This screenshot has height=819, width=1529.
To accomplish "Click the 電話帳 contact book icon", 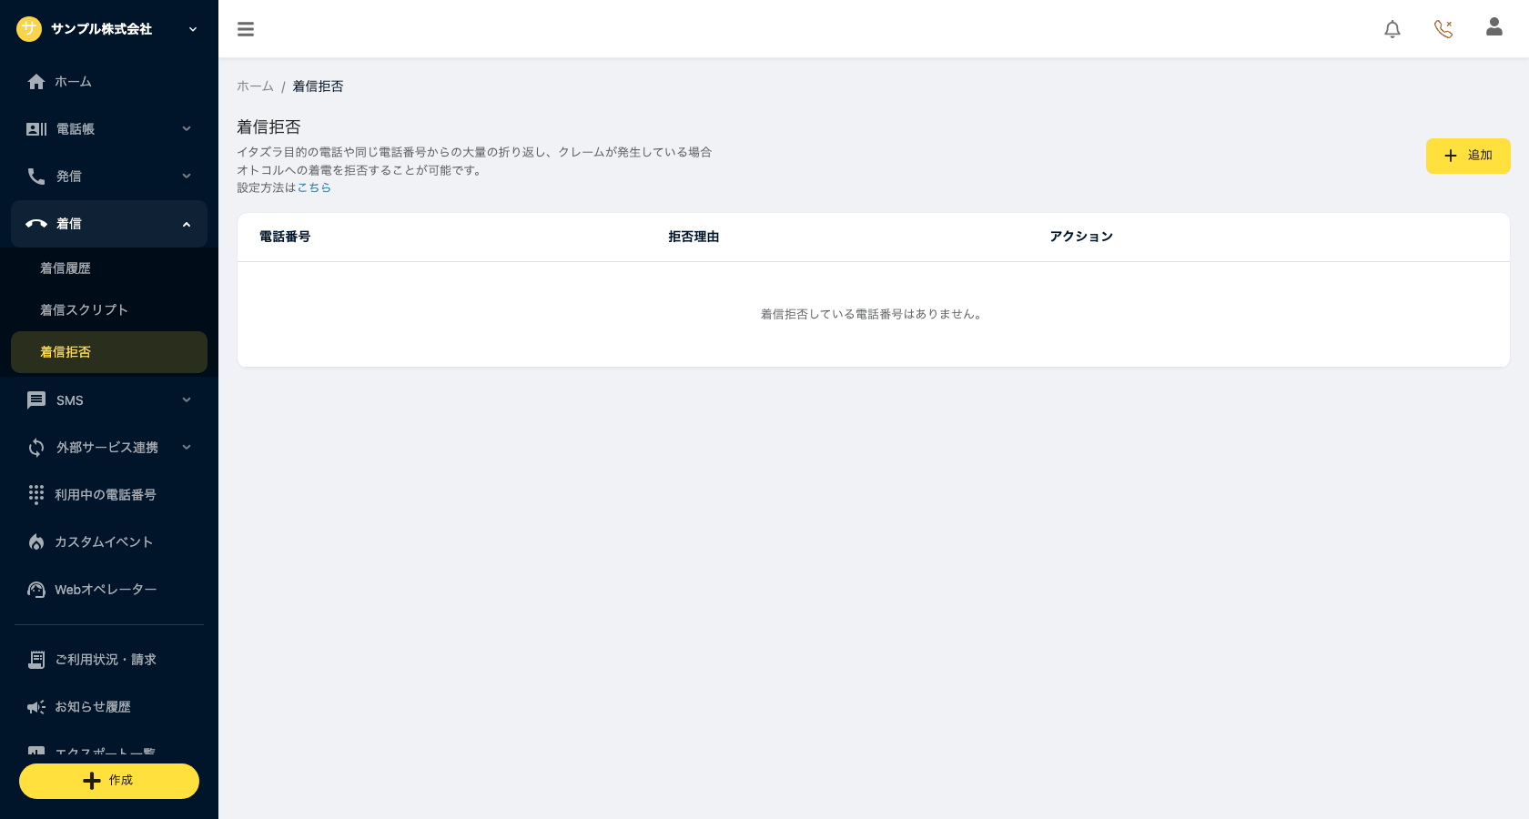I will coord(36,129).
